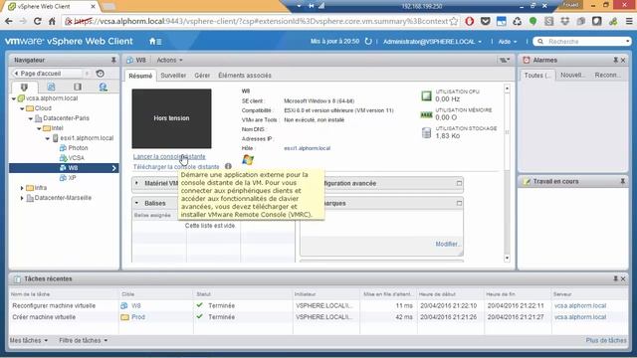Expand the Infra folder node

22,188
